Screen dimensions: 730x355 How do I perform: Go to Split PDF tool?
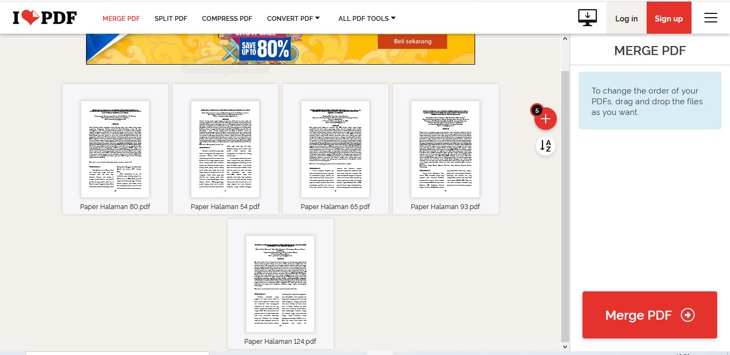point(171,18)
